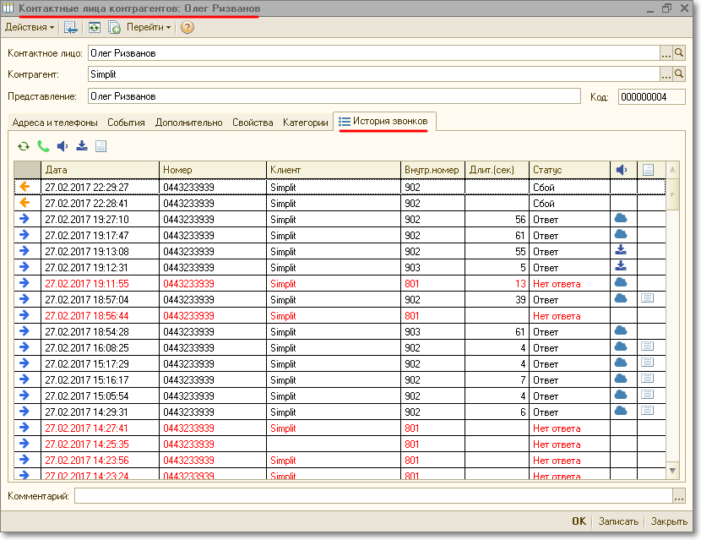Click the green phone call icon
701x540 pixels.
43,146
